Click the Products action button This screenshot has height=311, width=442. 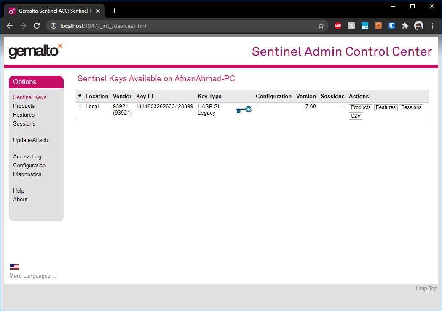[x=360, y=107]
